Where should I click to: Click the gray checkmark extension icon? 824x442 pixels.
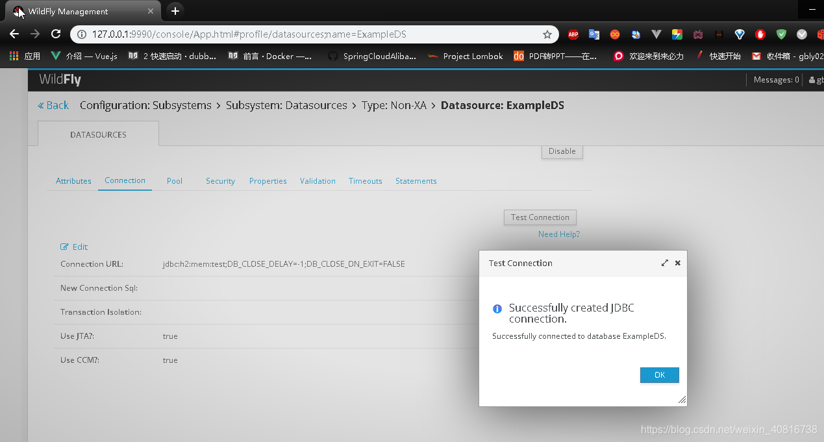pos(802,34)
